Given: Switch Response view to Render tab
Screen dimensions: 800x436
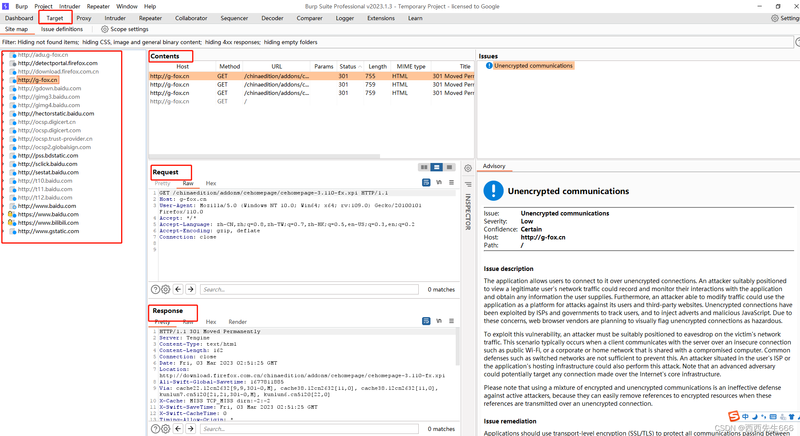Looking at the screenshot, I should point(238,322).
